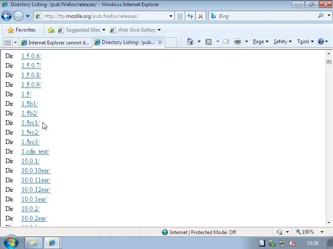Click the Add to Favorites Bar star icon
The image size is (333, 249).
[x=51, y=30]
